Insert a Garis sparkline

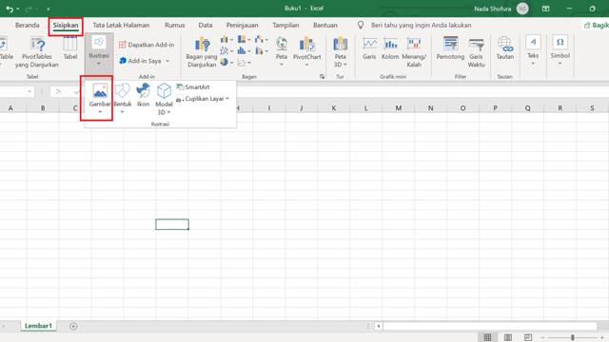[369, 48]
